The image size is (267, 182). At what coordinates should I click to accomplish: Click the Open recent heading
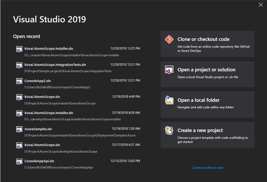[27, 36]
